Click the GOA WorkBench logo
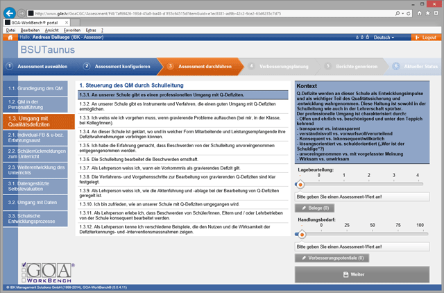444x293 pixels. [48, 272]
